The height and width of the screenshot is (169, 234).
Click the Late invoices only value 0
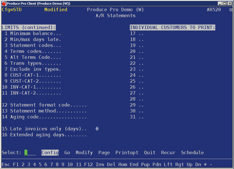(x=97, y=129)
